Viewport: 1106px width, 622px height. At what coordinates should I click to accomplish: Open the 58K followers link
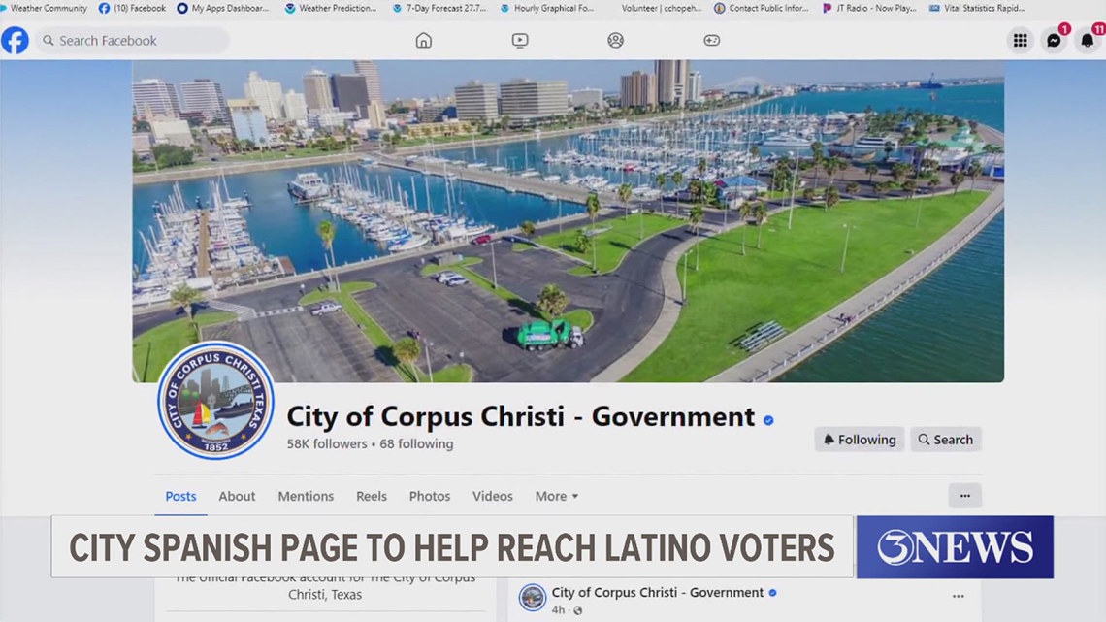[326, 443]
